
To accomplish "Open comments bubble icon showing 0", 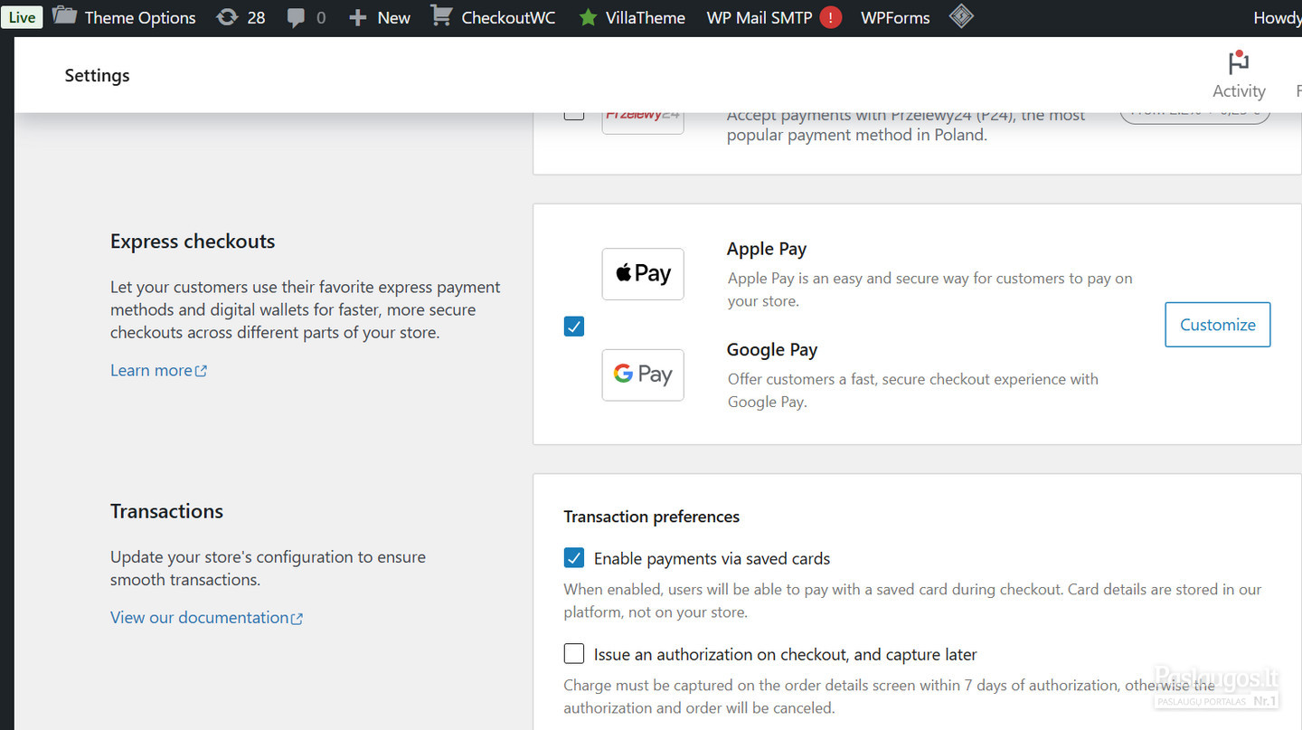I will (x=296, y=18).
